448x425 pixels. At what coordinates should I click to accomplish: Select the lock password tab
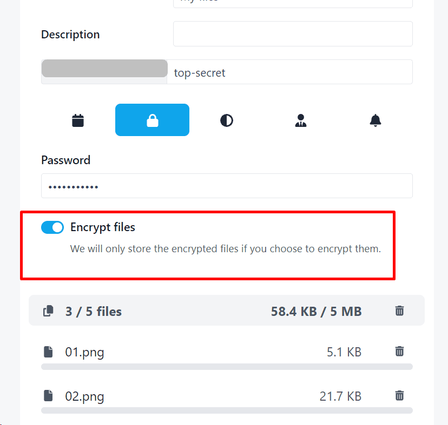tap(152, 120)
